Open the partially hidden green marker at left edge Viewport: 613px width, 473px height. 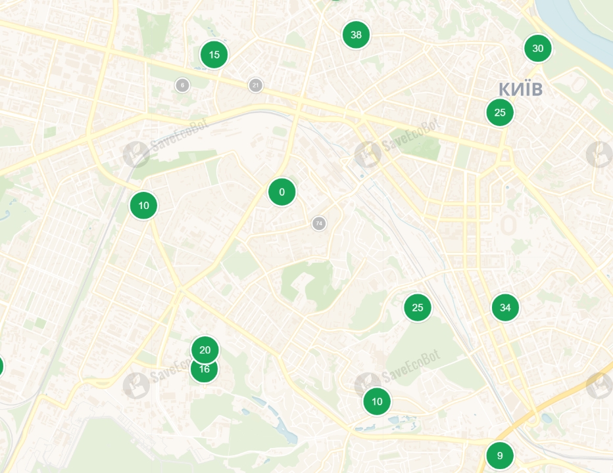1,367
